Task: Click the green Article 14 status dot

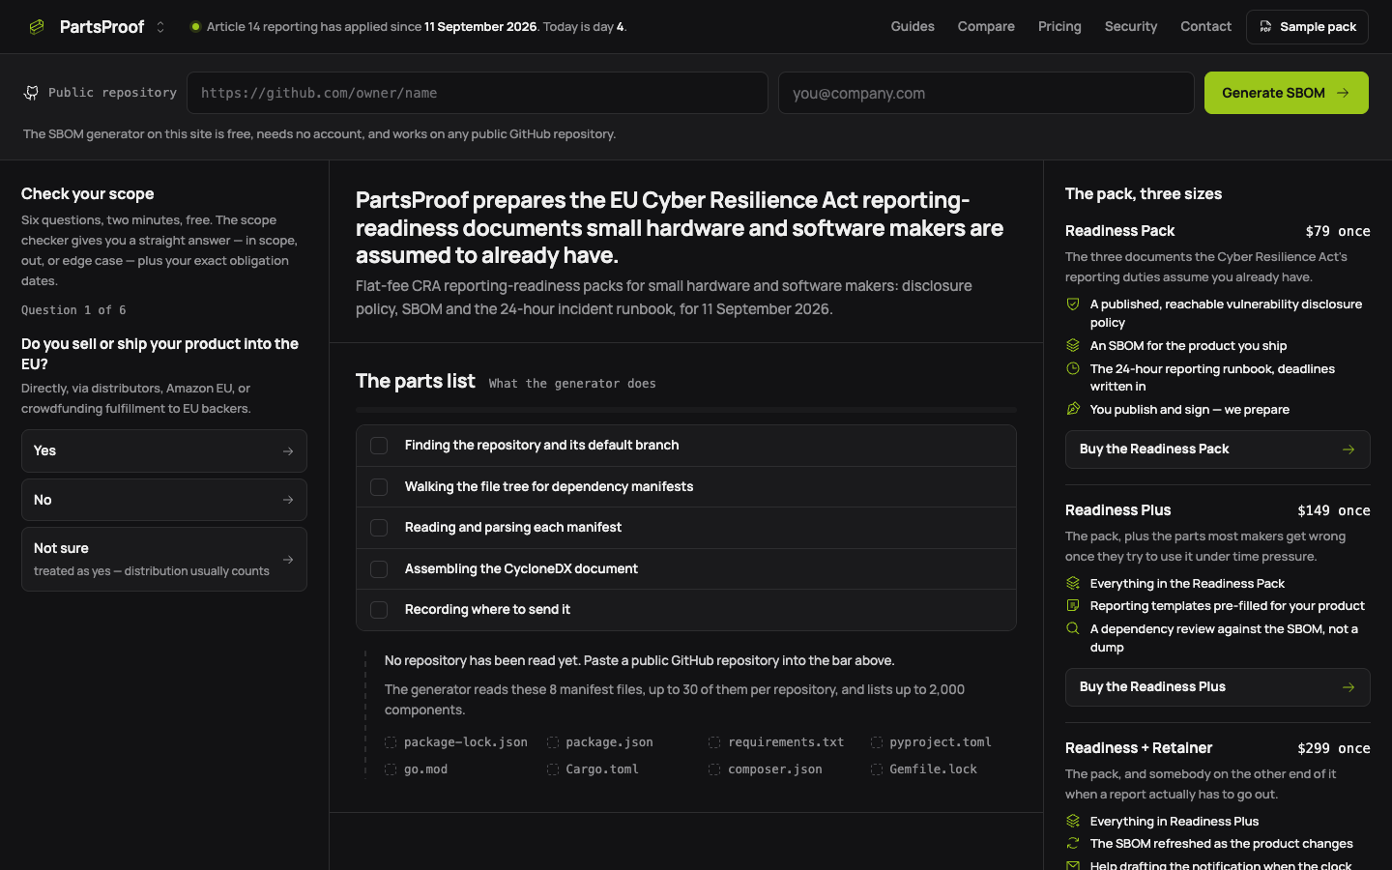Action: [195, 27]
